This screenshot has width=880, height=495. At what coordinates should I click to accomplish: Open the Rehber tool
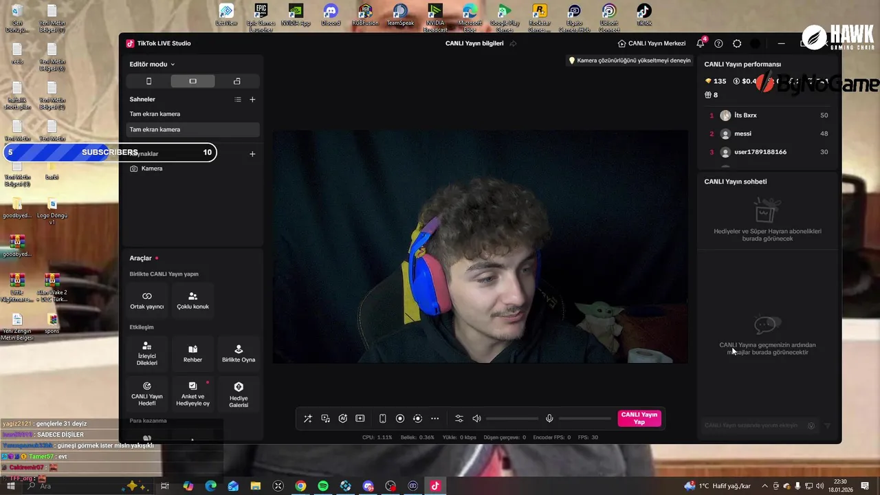(192, 353)
